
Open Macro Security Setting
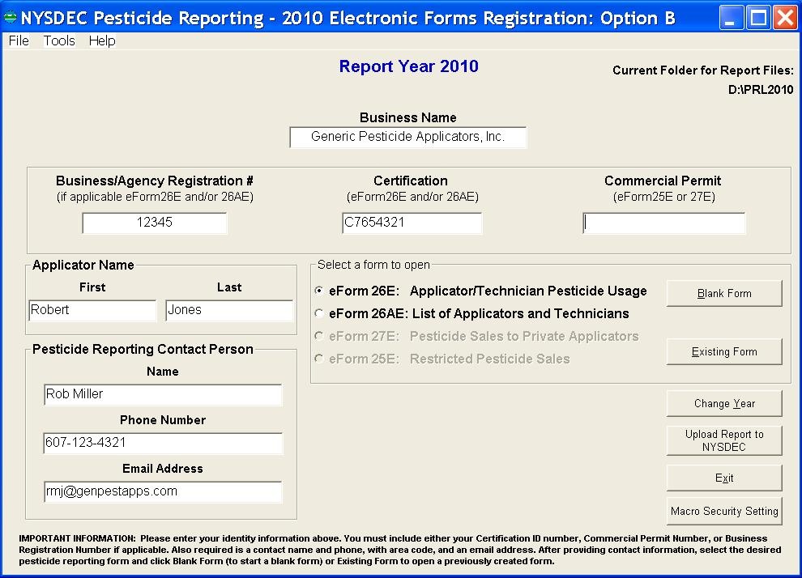(724, 511)
